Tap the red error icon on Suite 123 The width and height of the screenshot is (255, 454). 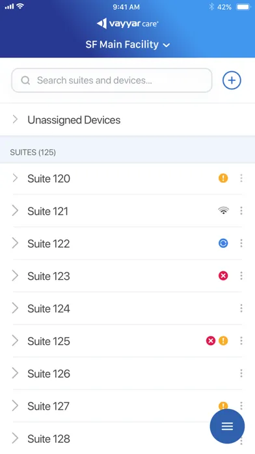click(x=223, y=276)
